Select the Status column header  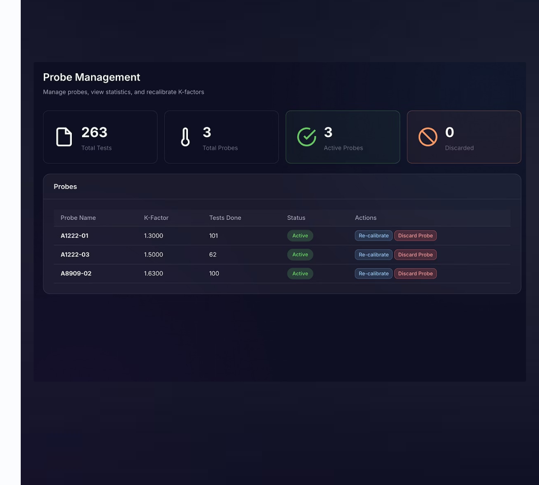pyautogui.click(x=296, y=217)
